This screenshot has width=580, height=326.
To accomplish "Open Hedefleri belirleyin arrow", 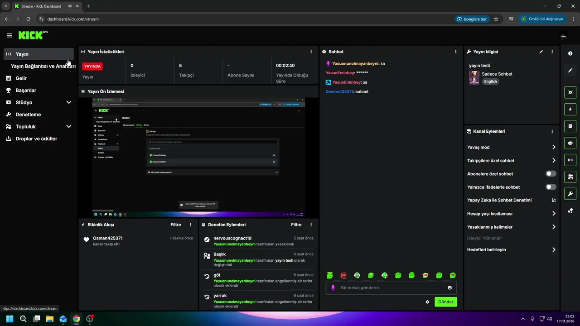I will click(554, 249).
